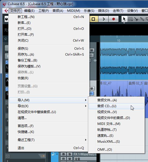Toggle Mute on the FX 1 track
The image size is (148, 162).
pos(64,154)
